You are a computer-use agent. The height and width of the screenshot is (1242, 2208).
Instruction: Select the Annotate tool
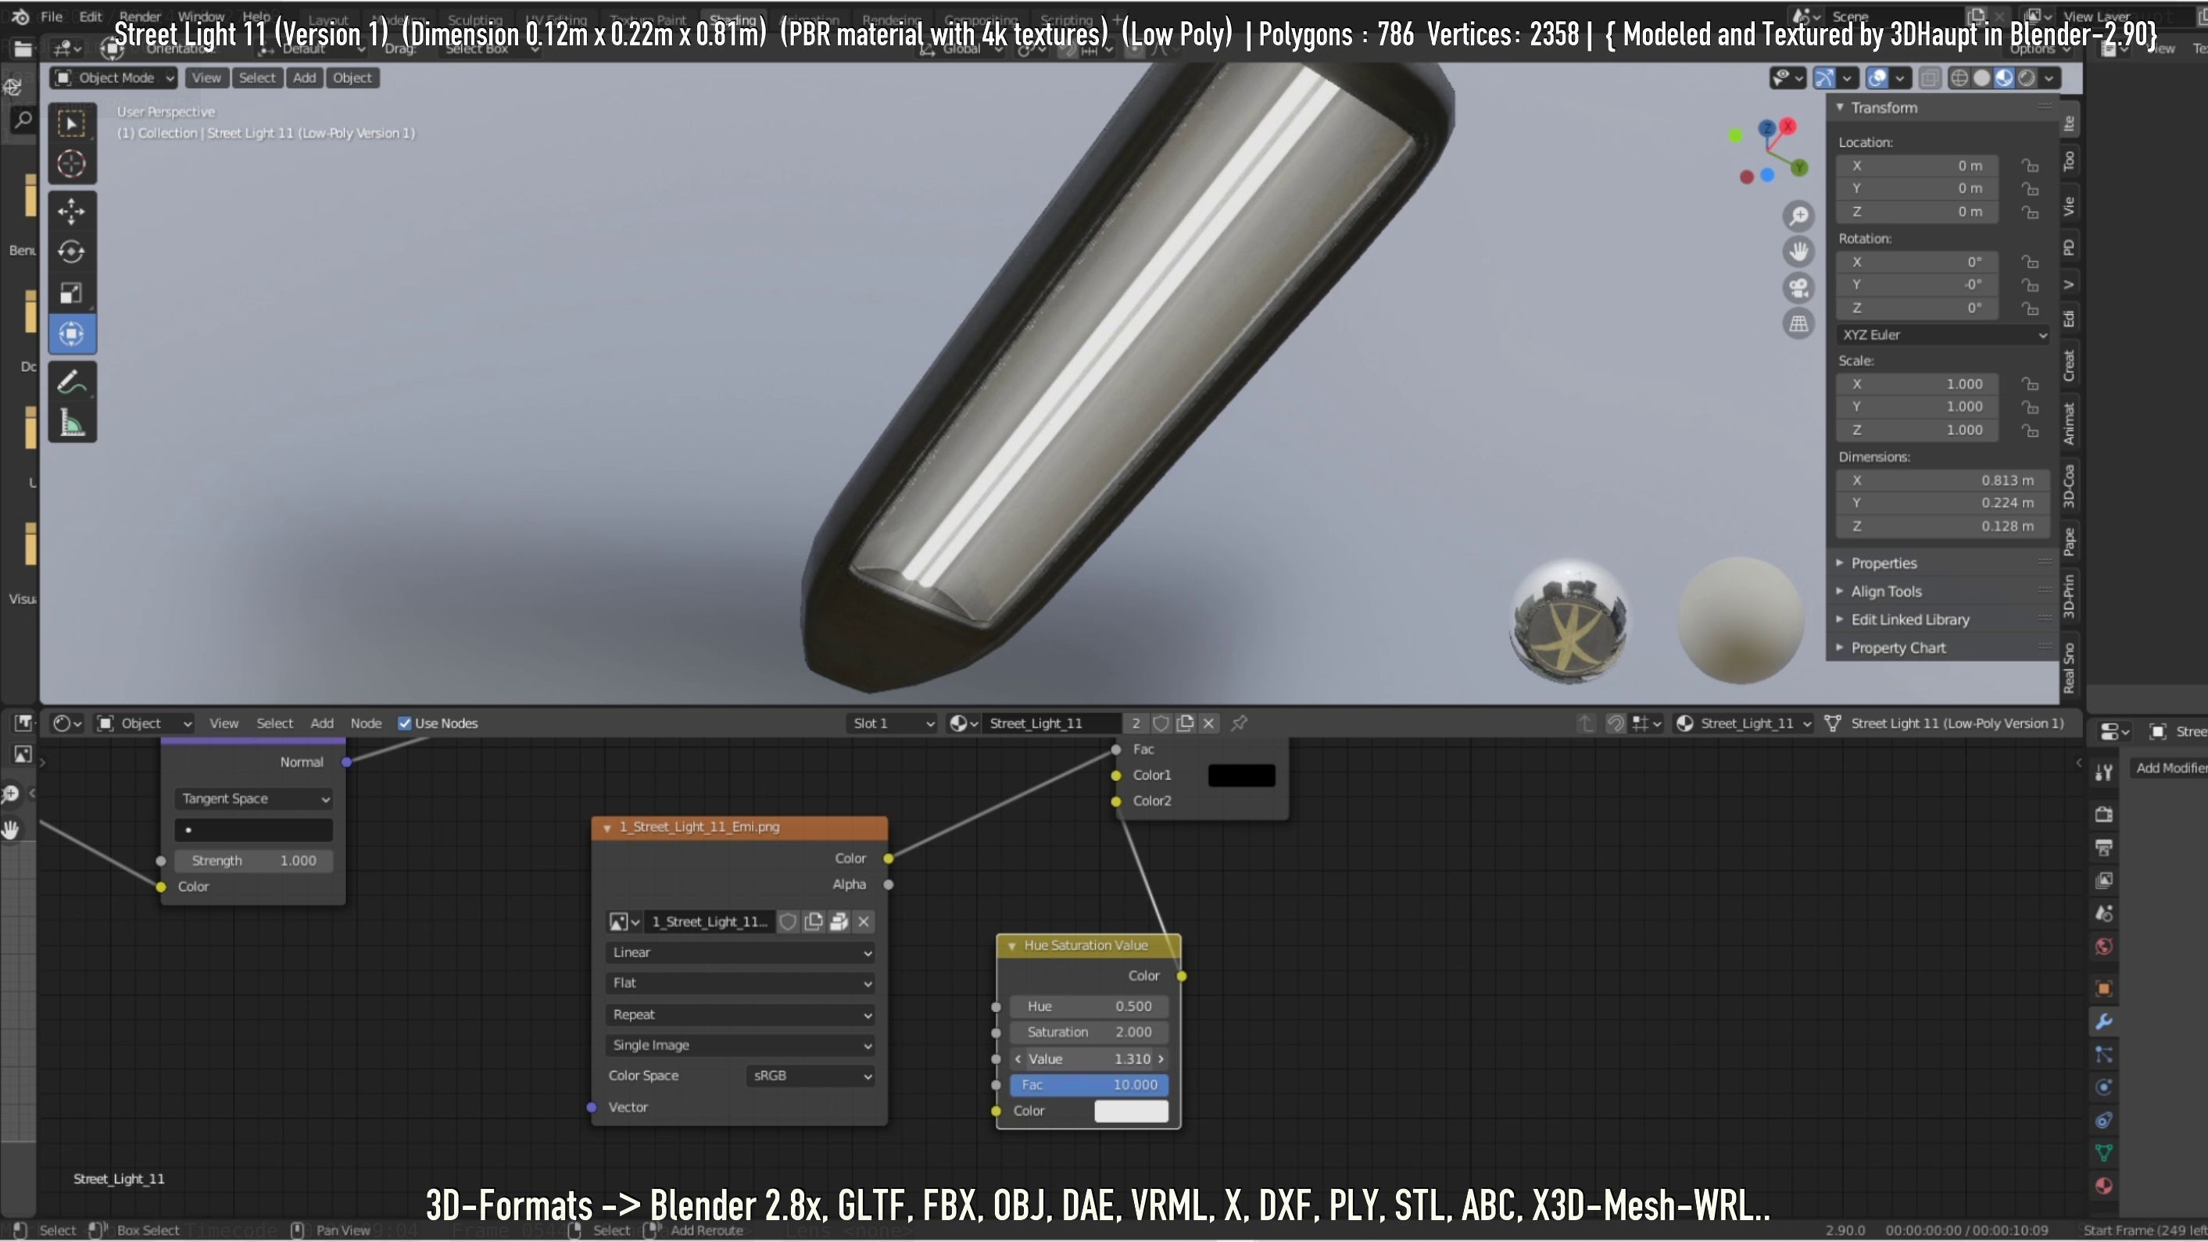pyautogui.click(x=72, y=381)
